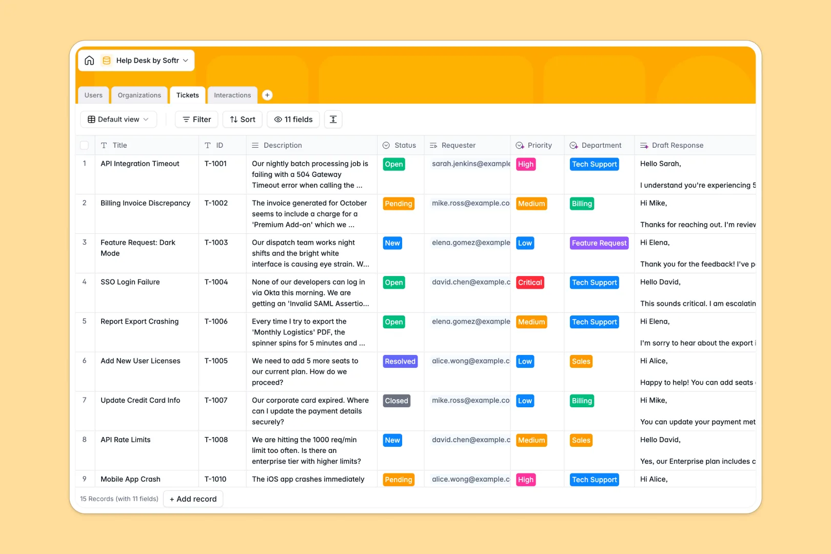Select the Filter icon on the toolbar
The width and height of the screenshot is (831, 554).
[186, 119]
